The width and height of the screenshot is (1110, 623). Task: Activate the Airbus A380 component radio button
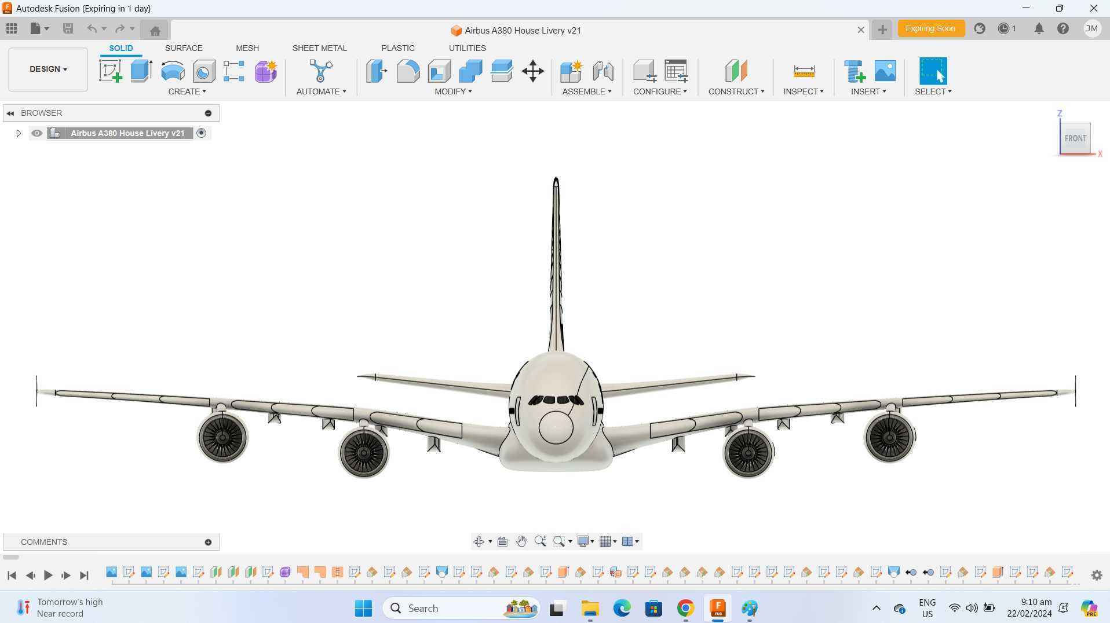201,133
